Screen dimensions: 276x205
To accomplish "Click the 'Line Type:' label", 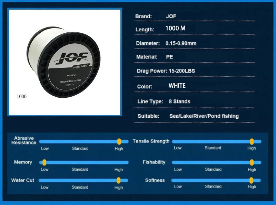I will [x=150, y=101].
